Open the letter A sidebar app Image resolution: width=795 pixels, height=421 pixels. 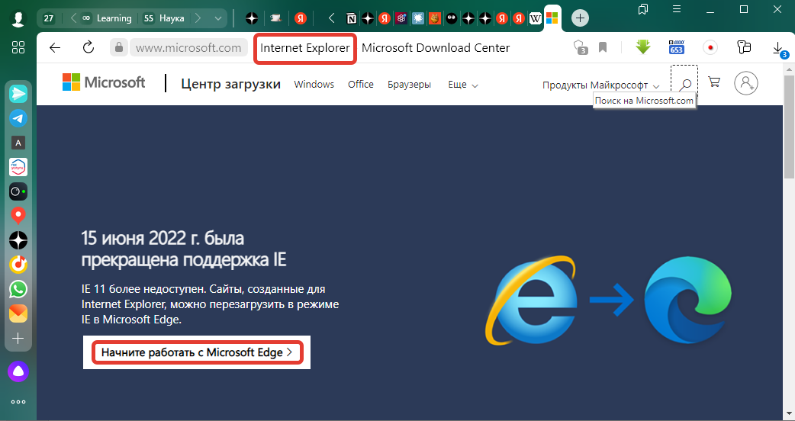[18, 143]
